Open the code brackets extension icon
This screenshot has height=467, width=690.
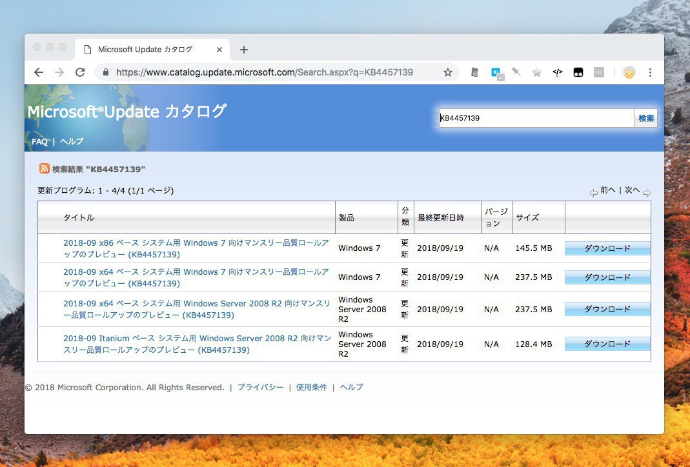click(558, 72)
